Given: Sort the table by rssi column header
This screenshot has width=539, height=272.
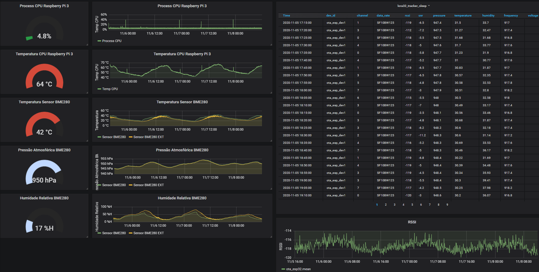Looking at the screenshot, I should point(407,16).
